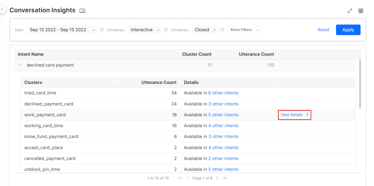Click the Apply button

click(x=348, y=30)
